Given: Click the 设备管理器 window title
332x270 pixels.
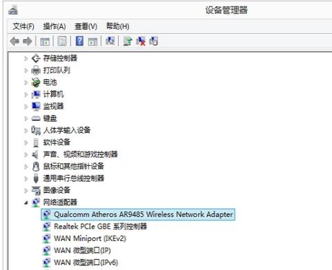Looking at the screenshot, I should point(226,10).
